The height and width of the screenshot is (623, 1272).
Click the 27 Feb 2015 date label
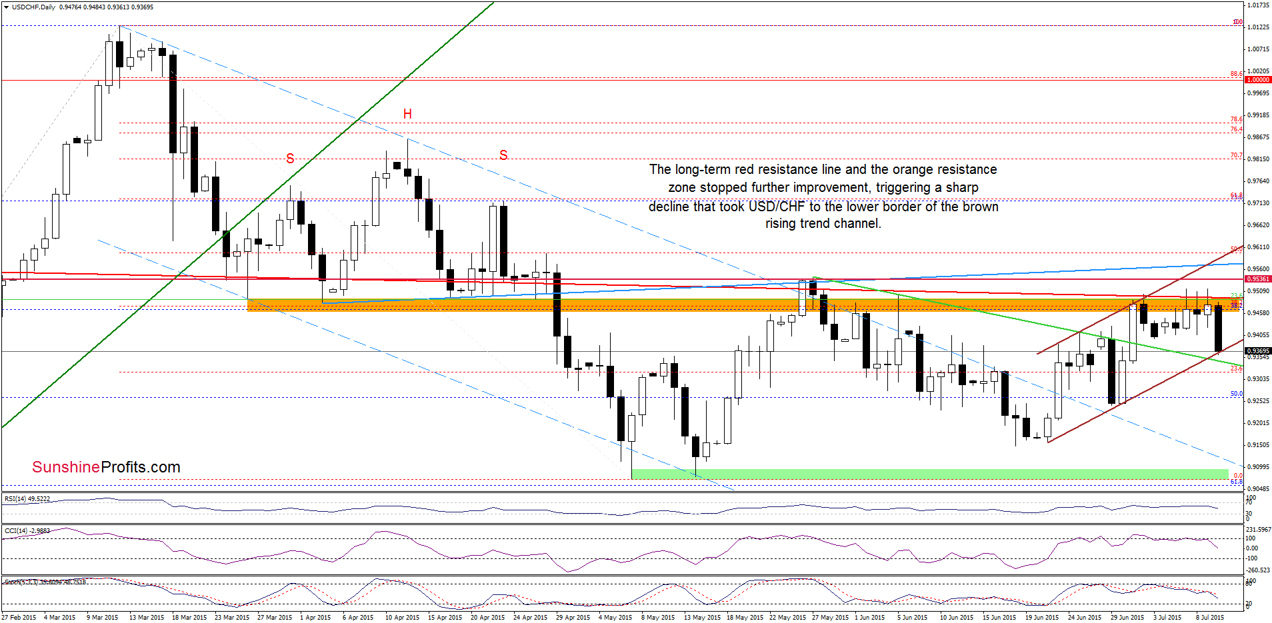click(19, 618)
